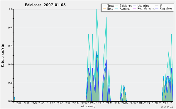Click the CC BY-SA 3.0 license text
This screenshot has width=176, height=109.
167,107
